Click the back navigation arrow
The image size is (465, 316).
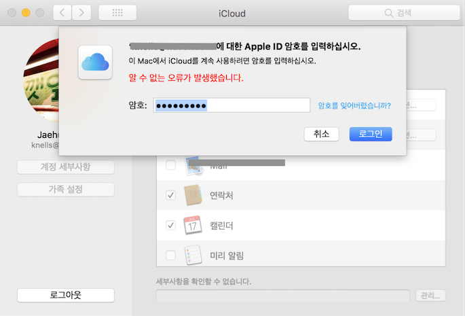pyautogui.click(x=62, y=13)
